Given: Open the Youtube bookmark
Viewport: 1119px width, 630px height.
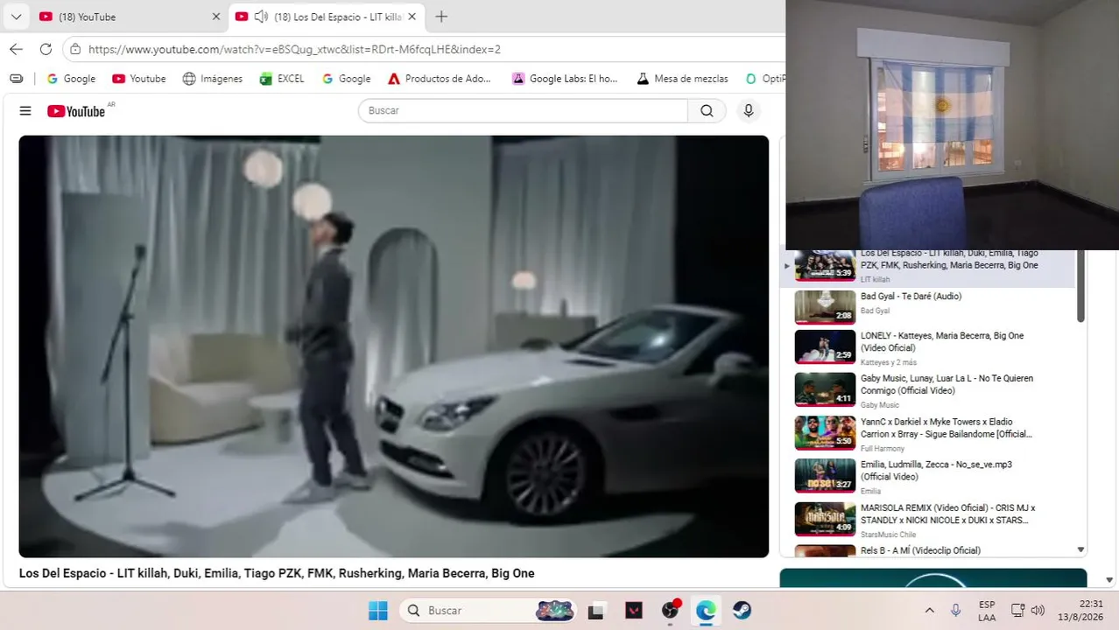Looking at the screenshot, I should [138, 79].
